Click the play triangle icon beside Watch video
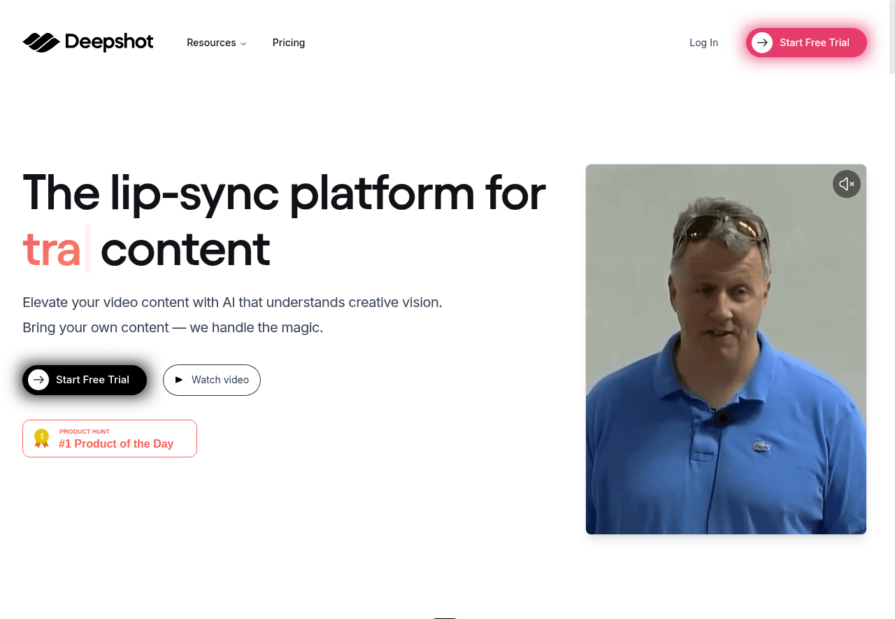 pos(179,380)
